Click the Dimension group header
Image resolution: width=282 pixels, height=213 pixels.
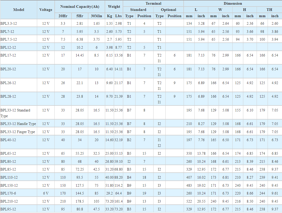click(233, 3)
